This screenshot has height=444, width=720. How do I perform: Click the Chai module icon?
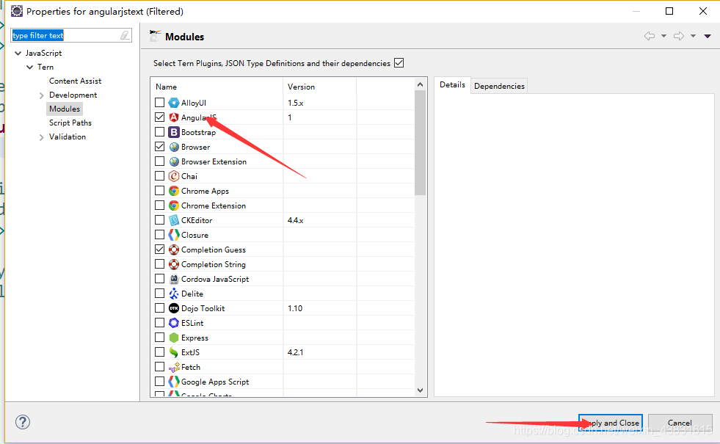[173, 176]
